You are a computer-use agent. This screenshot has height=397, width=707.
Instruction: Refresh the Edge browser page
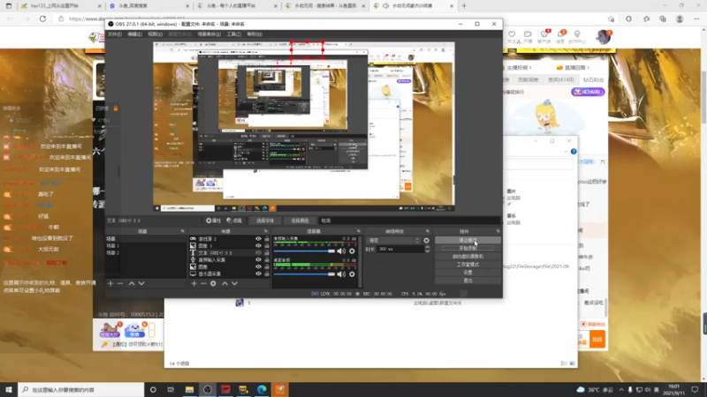[42, 19]
